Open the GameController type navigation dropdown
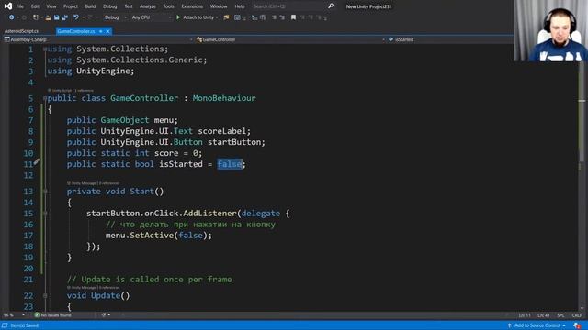588x330 pixels. (291, 39)
